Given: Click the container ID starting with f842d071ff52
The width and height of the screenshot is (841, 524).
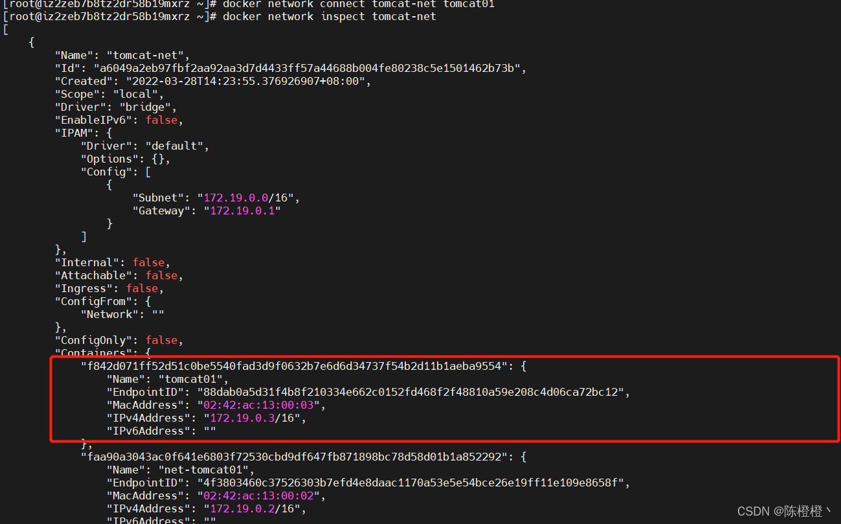Looking at the screenshot, I should click(x=294, y=366).
